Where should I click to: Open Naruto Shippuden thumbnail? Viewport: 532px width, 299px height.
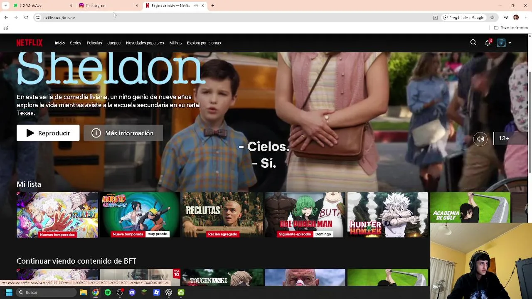pyautogui.click(x=140, y=215)
